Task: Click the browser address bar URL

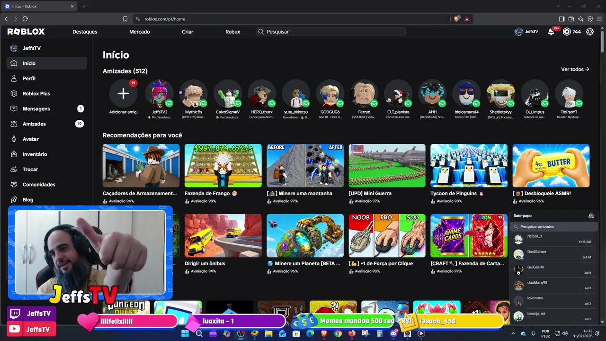Action: (165, 19)
